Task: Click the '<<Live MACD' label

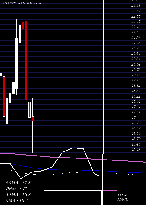Action: pos(123,197)
